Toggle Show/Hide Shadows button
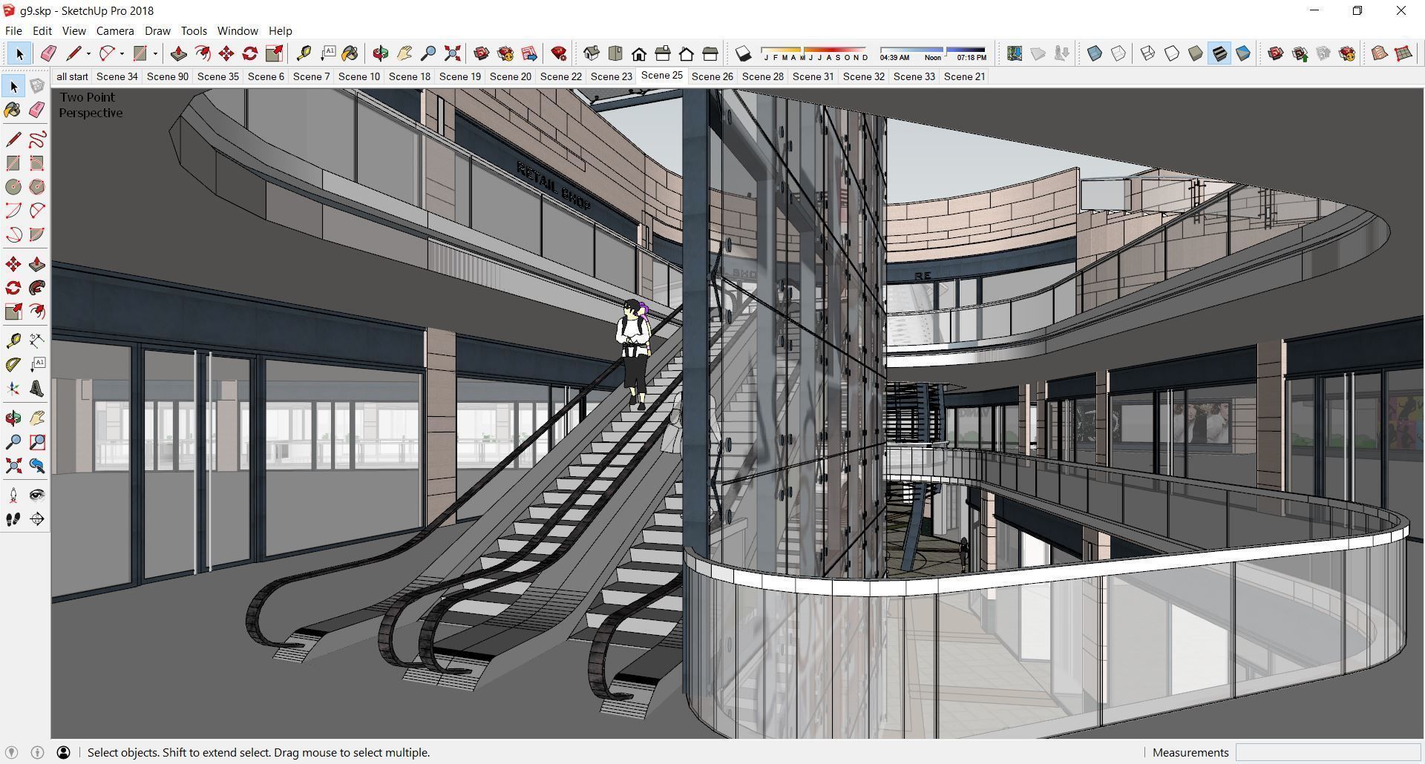1425x764 pixels. tap(743, 53)
